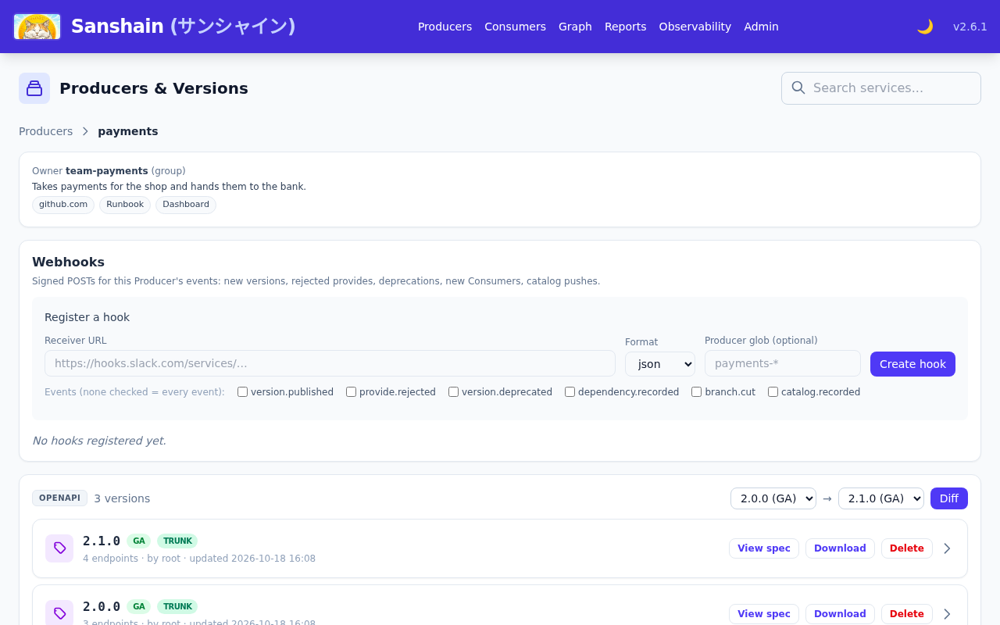Click the tag icon for version 2.1.0
The width and height of the screenshot is (1000, 625).
59,548
